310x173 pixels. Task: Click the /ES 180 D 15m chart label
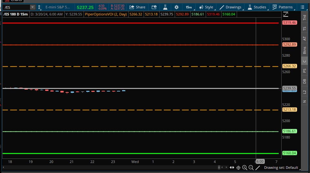coord(15,14)
